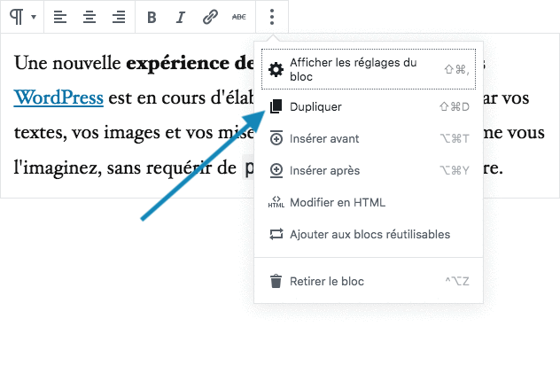
Task: Select Modifier en HTML option
Action: click(338, 202)
